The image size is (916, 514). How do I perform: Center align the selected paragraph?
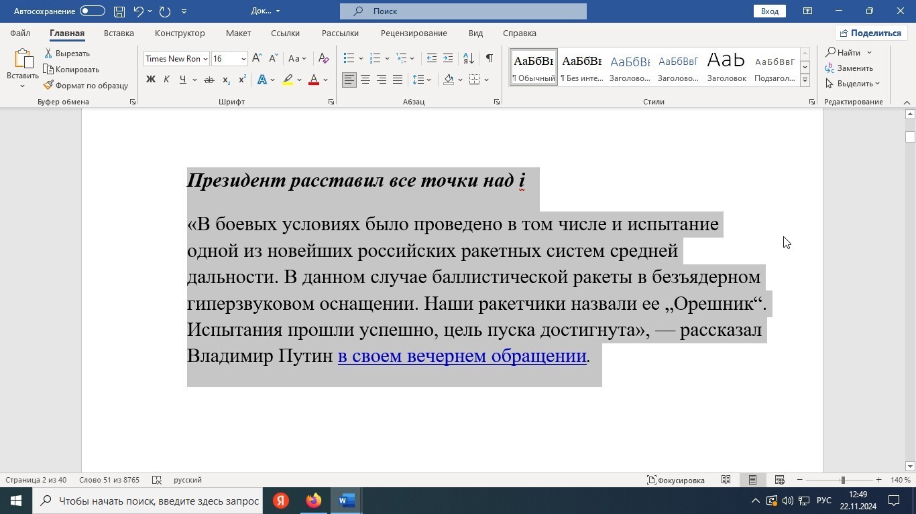point(365,80)
